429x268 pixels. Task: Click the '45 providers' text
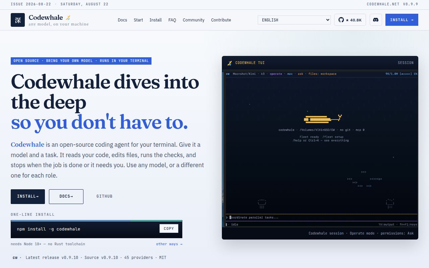138,258
